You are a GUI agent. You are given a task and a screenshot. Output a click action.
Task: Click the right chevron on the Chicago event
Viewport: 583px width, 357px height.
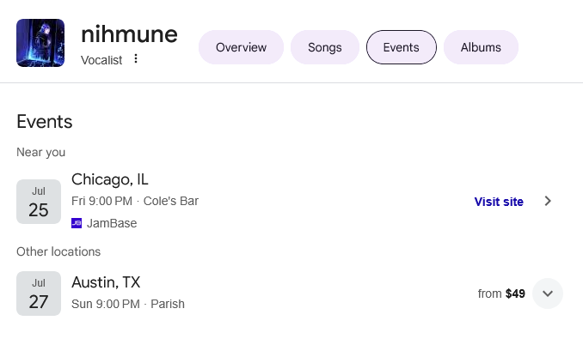(548, 201)
